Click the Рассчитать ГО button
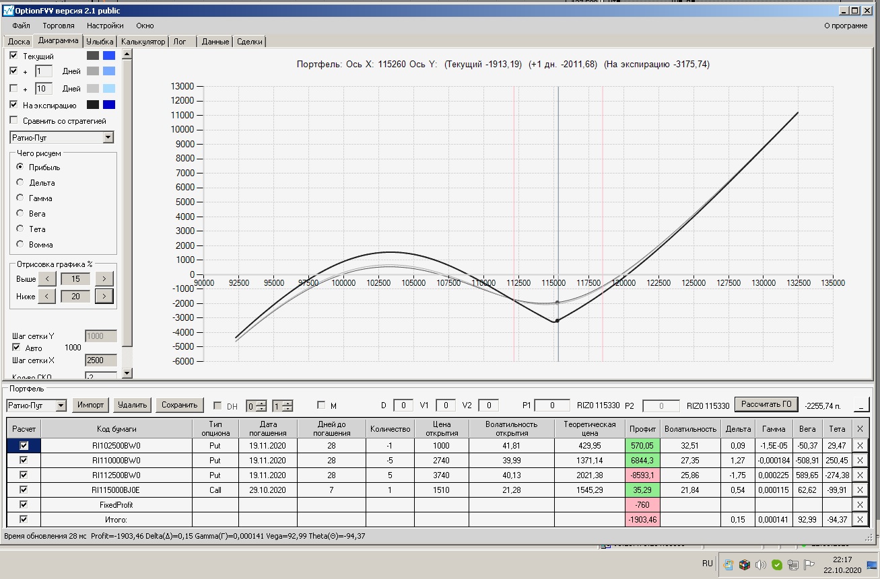 [x=766, y=404]
